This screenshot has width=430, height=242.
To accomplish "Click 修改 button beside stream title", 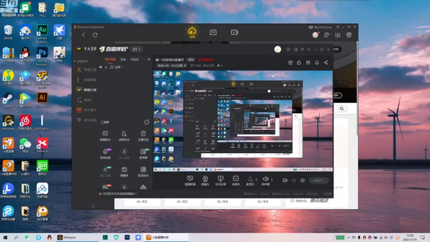I will click(191, 60).
